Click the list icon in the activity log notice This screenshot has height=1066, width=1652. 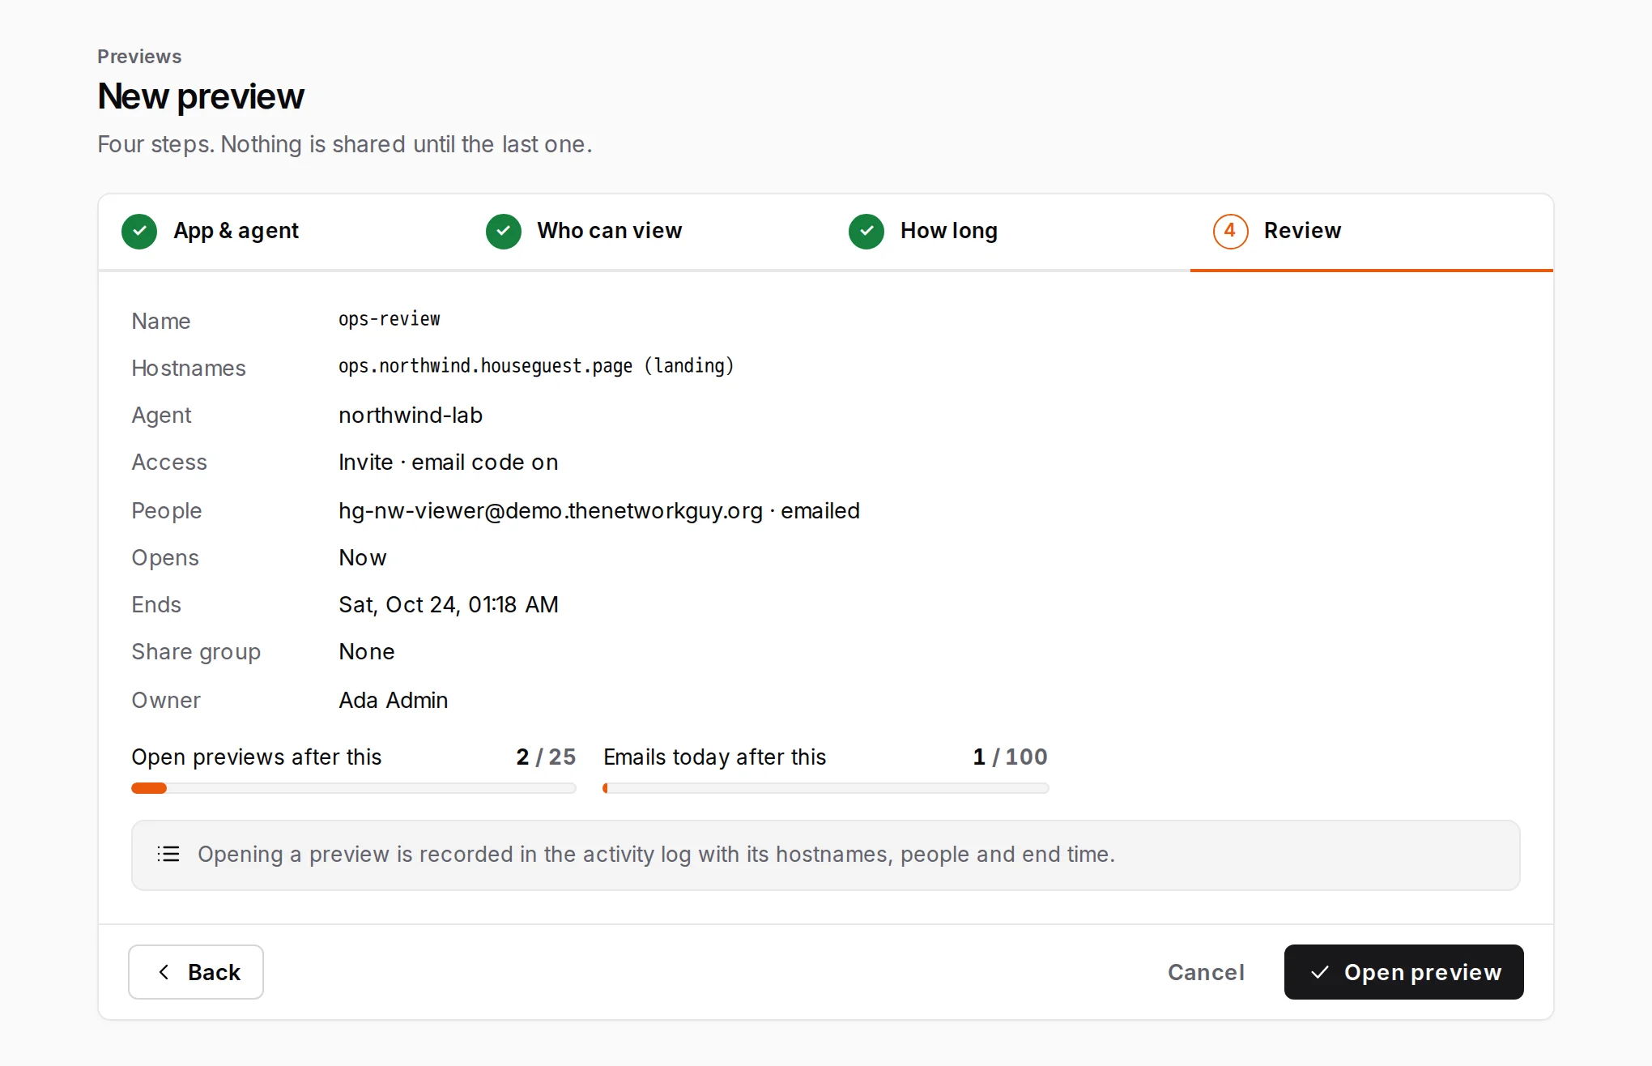(168, 854)
